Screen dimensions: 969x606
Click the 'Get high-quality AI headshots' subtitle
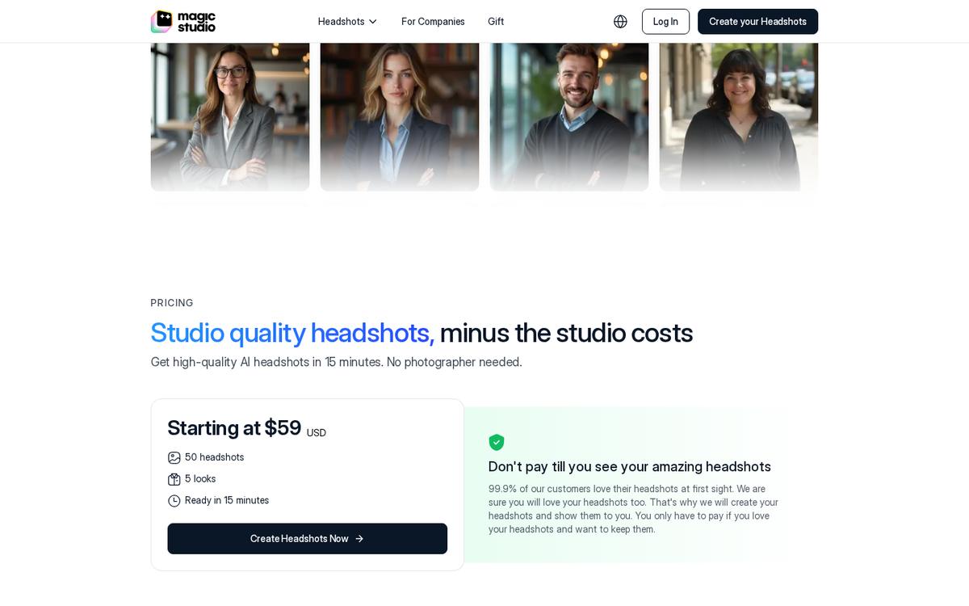[x=337, y=362]
